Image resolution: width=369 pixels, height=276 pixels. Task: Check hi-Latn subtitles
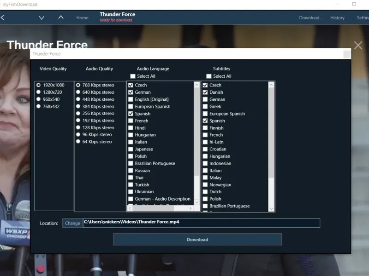tap(205, 142)
